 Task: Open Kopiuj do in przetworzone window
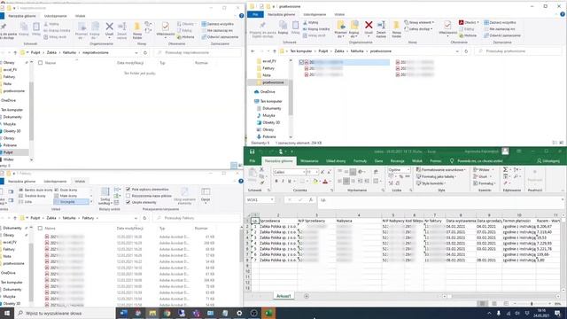[354, 29]
